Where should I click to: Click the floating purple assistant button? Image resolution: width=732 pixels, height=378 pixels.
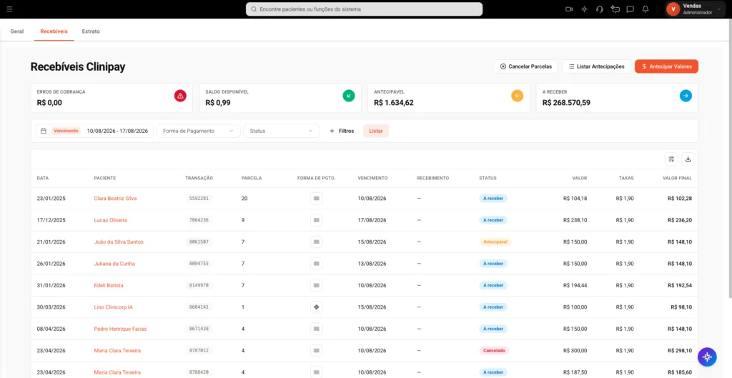pos(707,357)
